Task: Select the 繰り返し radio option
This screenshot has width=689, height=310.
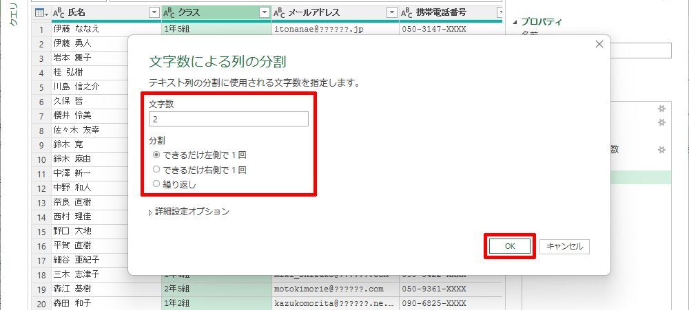Action: [156, 184]
